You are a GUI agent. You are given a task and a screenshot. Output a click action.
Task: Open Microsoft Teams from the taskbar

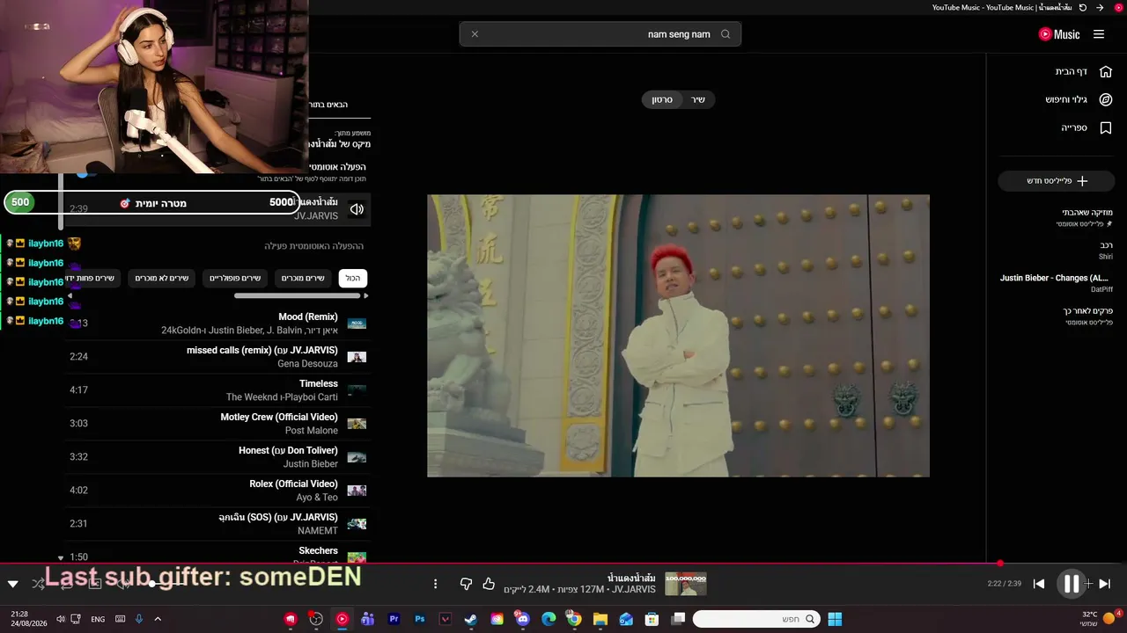point(367,619)
